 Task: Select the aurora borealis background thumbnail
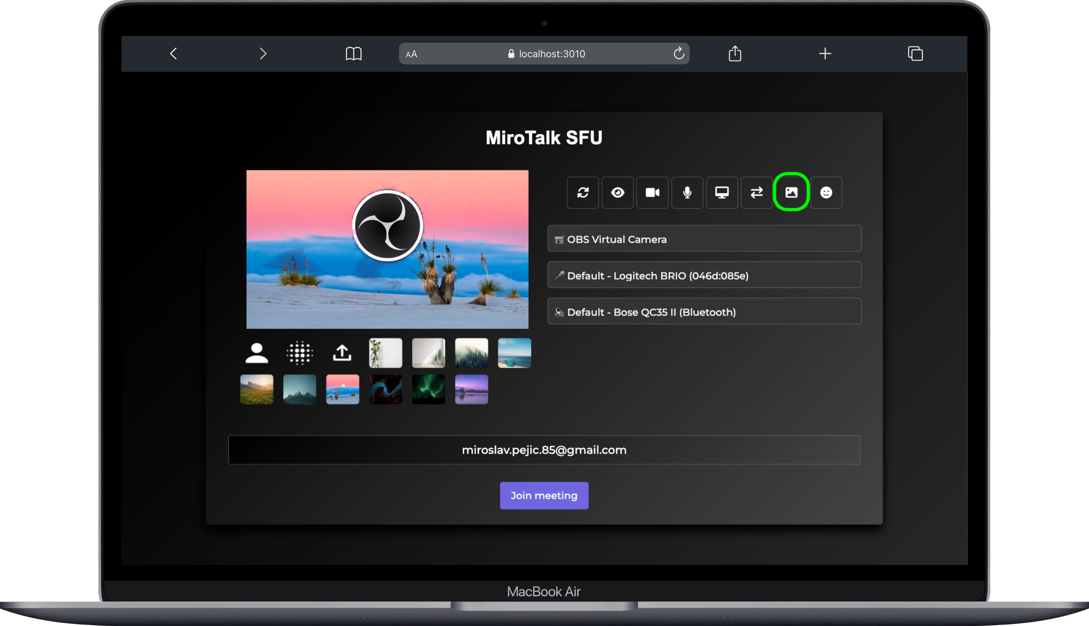428,389
